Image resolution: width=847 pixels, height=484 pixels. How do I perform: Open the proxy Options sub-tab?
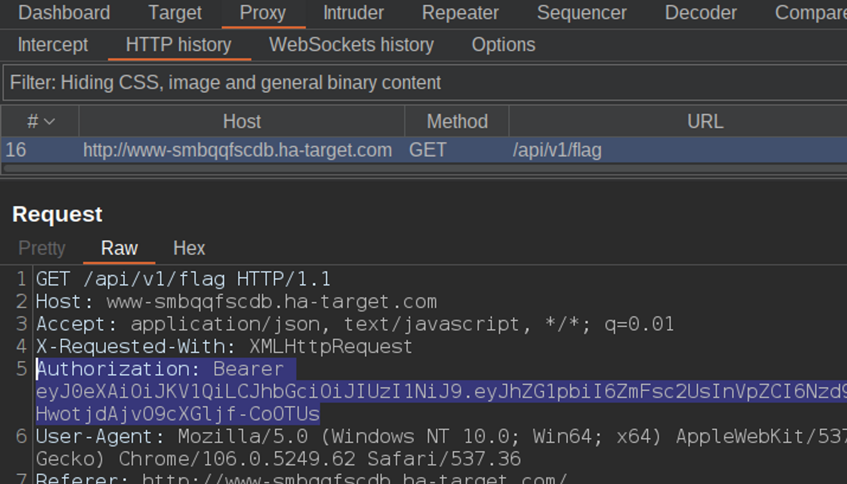(503, 45)
